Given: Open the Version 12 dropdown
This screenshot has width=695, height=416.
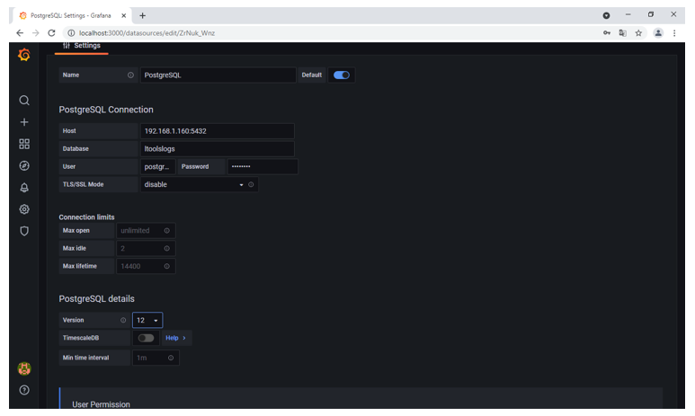Looking at the screenshot, I should click(x=147, y=320).
